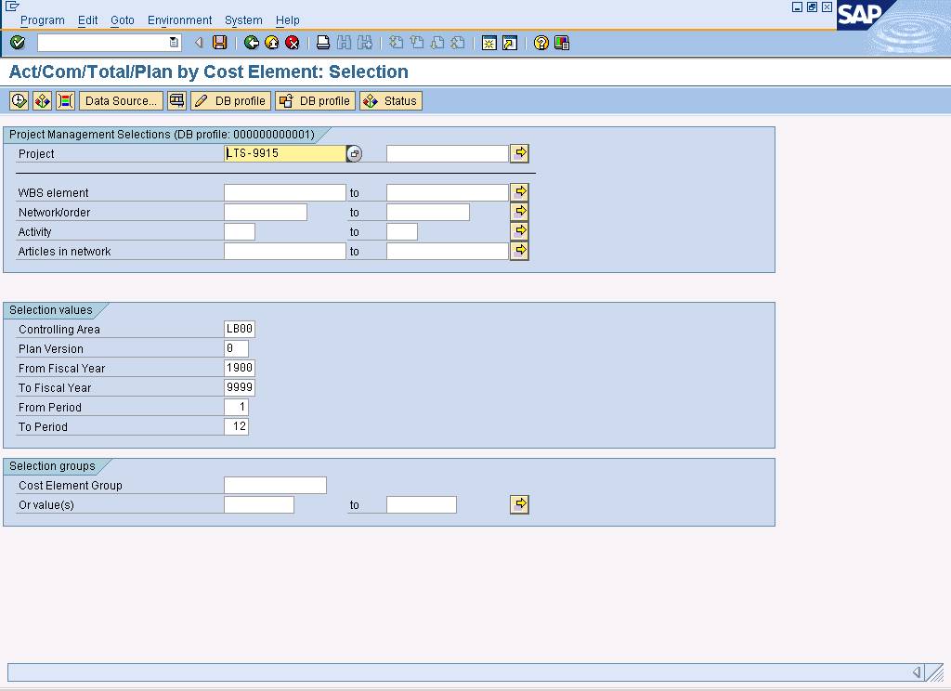Click the Controlling Area field LB00

pyautogui.click(x=240, y=329)
